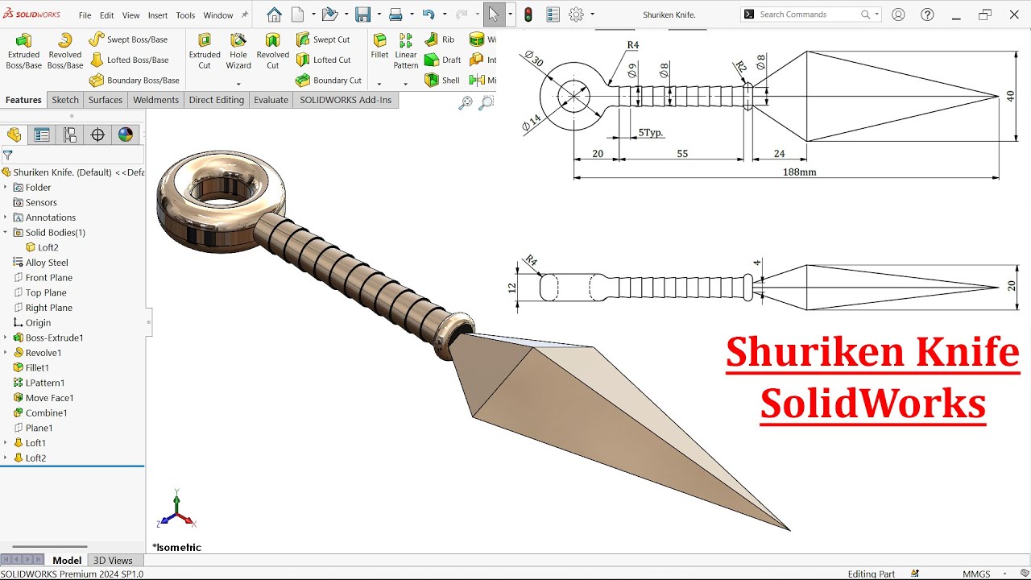Select the Extruded Cut tool
The height and width of the screenshot is (580, 1031).
205,52
